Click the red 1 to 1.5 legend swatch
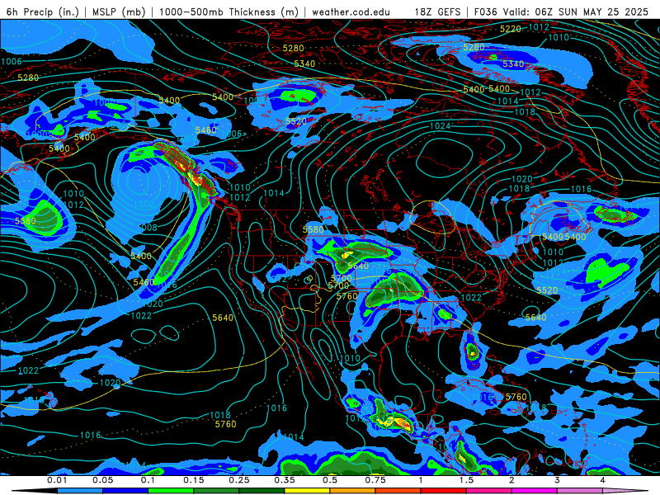The image size is (660, 495). (444, 491)
